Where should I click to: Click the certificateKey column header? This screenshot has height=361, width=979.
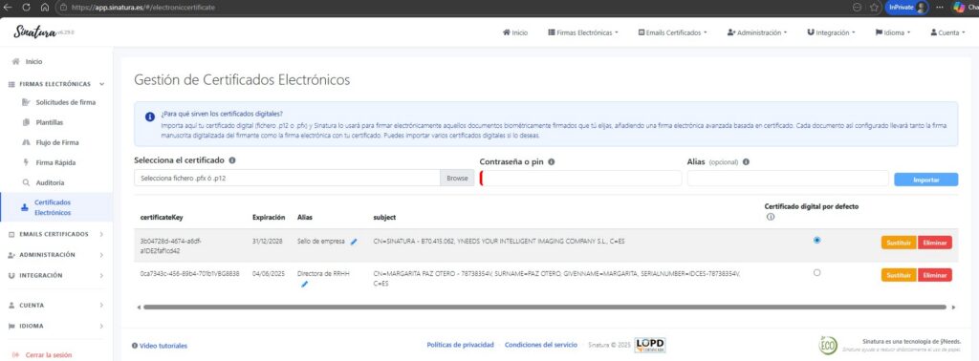pos(162,218)
